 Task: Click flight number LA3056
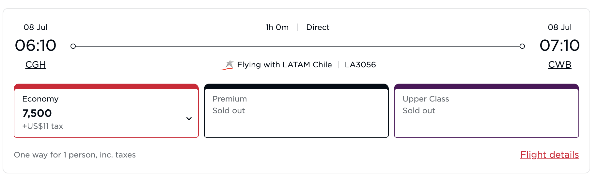click(360, 65)
